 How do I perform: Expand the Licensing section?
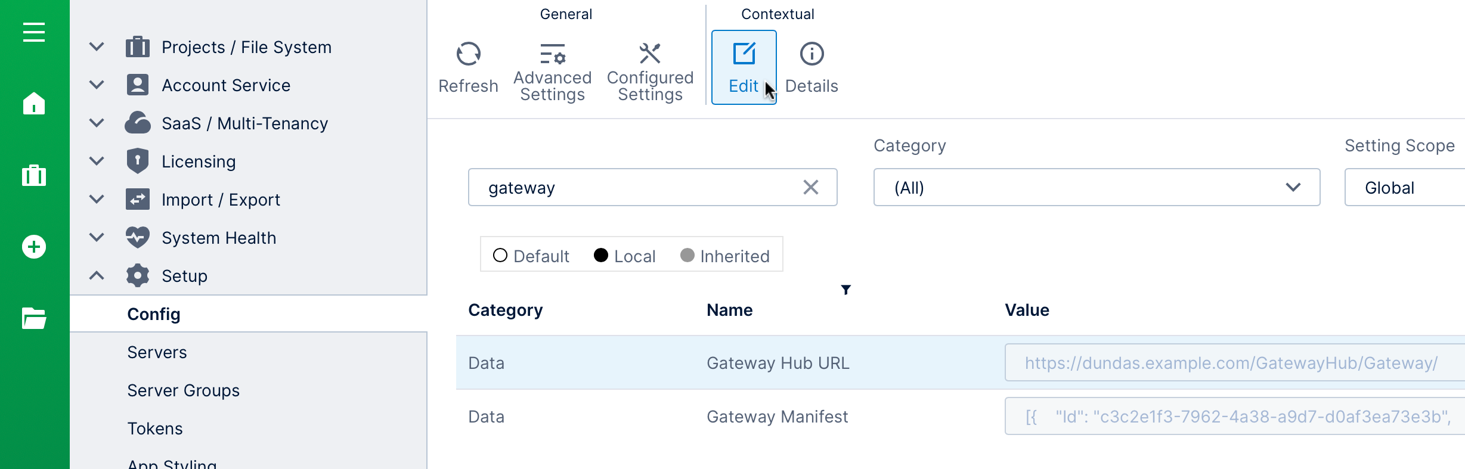[x=97, y=161]
